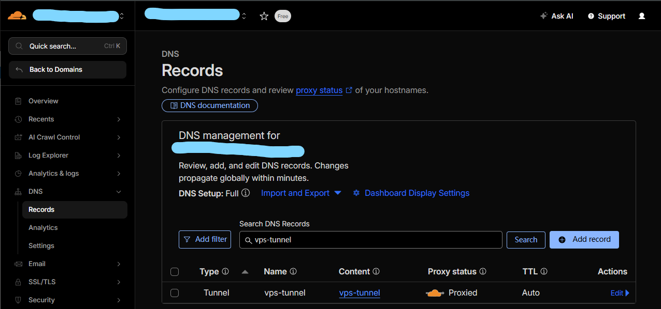Click the info icon beside Proxy status

point(483,271)
